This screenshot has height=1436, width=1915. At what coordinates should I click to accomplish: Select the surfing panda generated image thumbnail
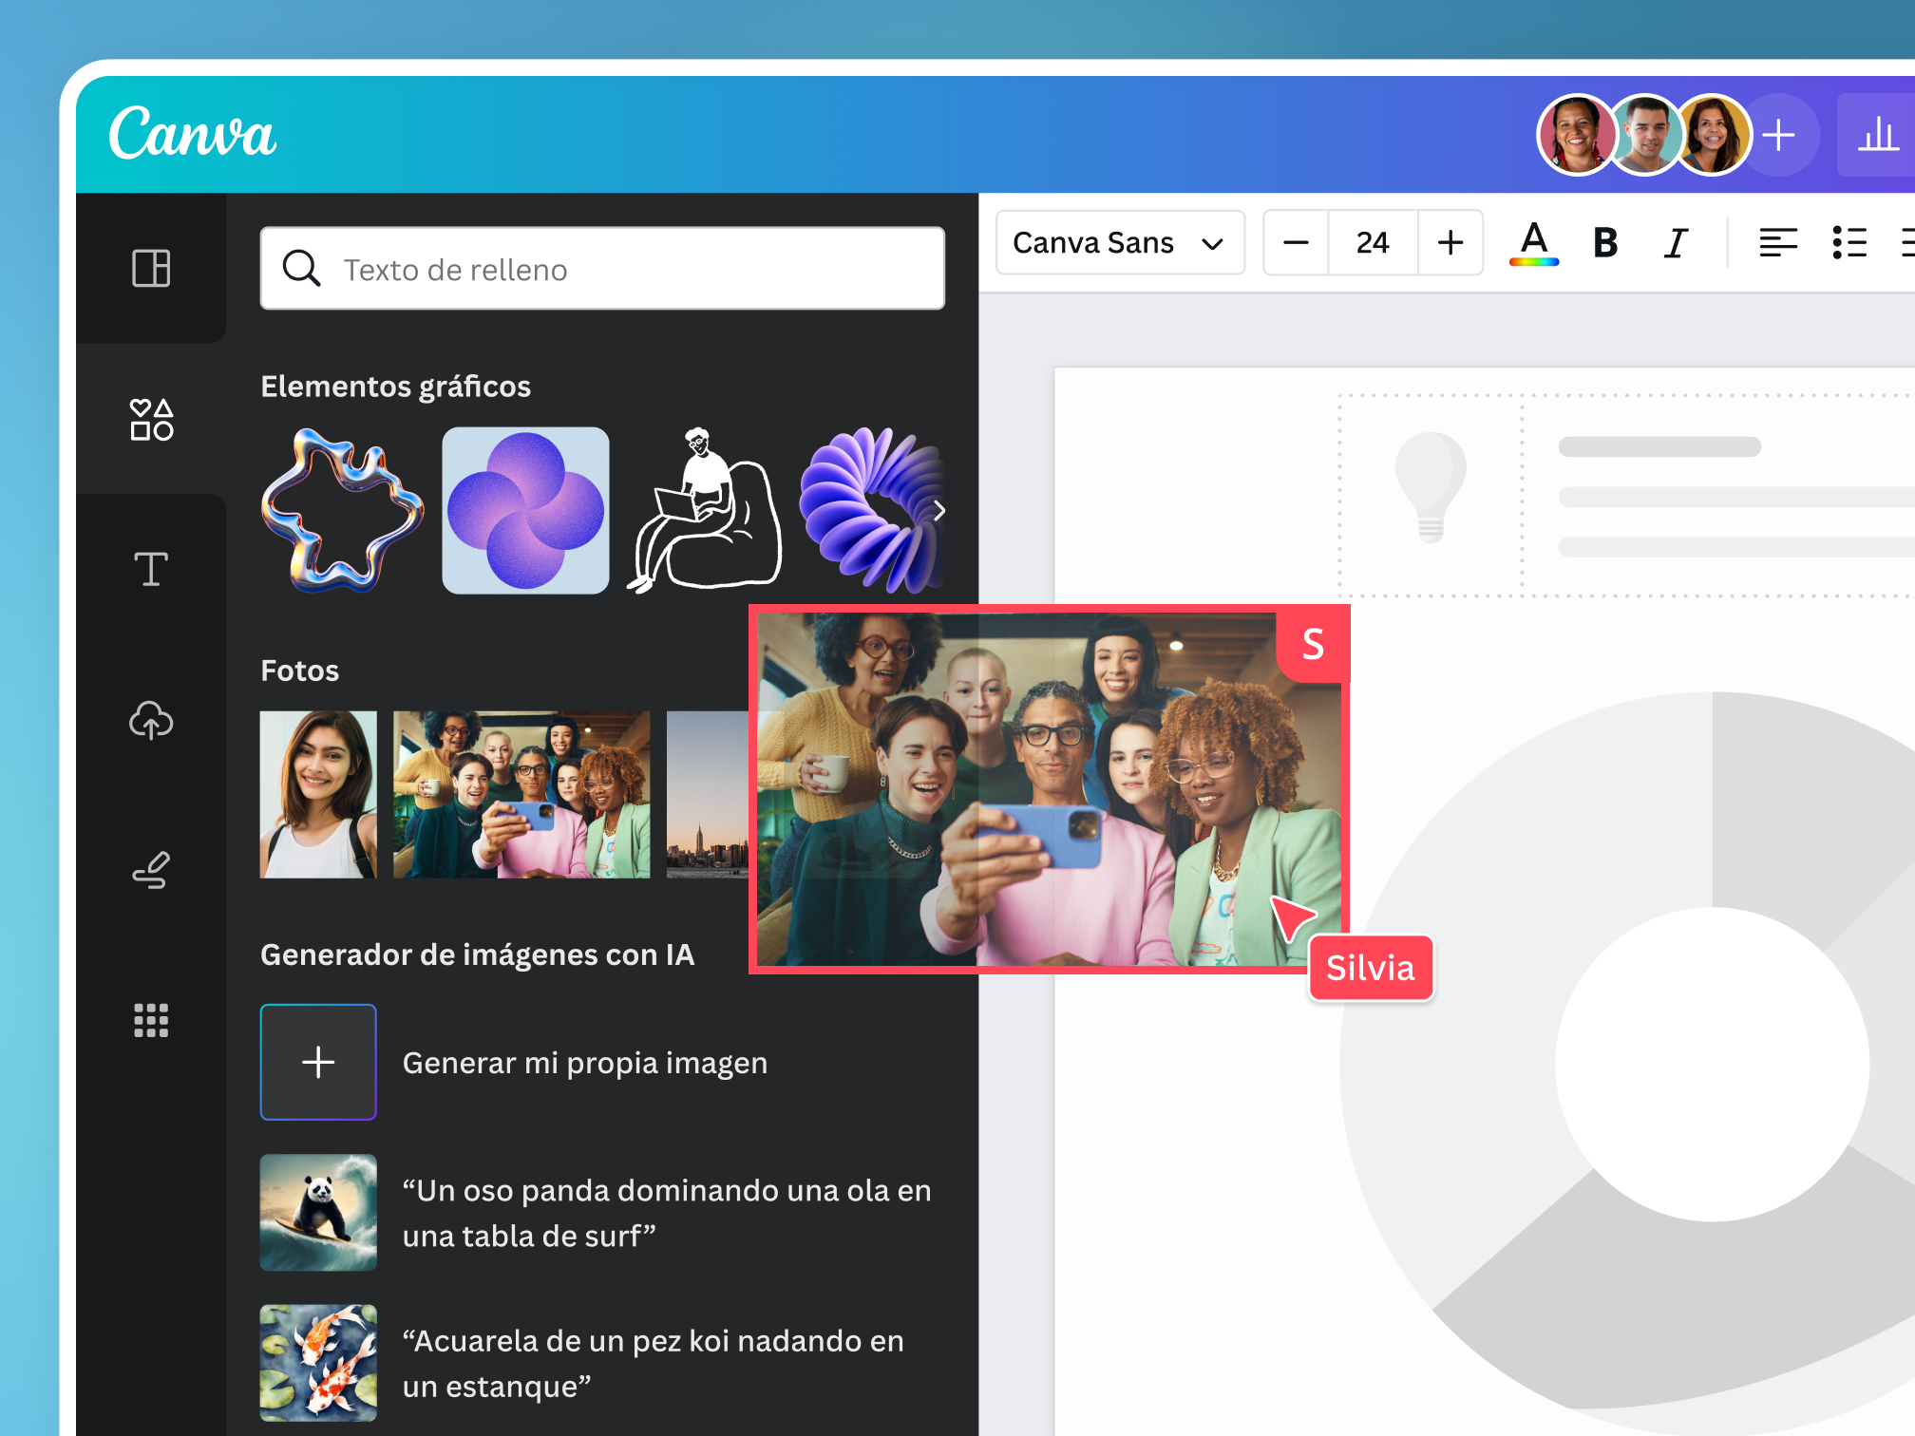click(x=318, y=1213)
